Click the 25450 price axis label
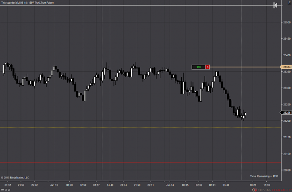The image size is (292, 192). click(x=287, y=38)
